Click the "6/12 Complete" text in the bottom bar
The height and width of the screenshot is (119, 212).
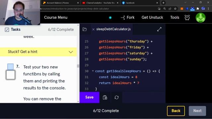(x=106, y=111)
